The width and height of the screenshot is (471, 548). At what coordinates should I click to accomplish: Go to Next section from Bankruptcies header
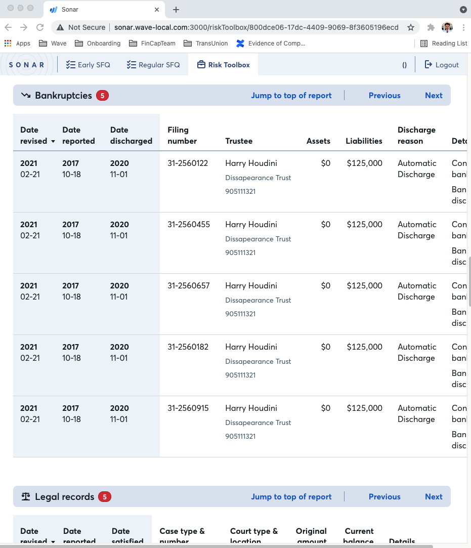click(434, 96)
